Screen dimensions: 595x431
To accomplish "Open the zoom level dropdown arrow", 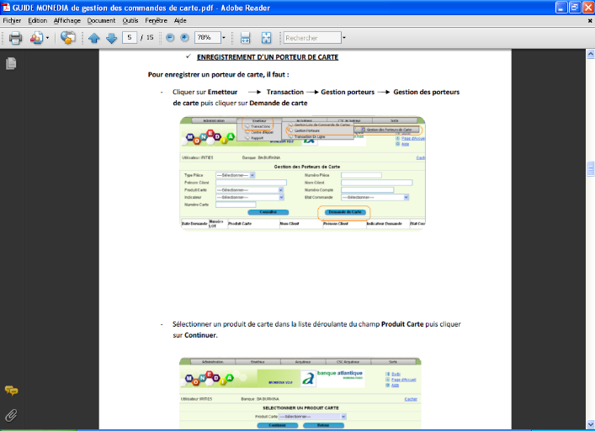I will [x=224, y=38].
